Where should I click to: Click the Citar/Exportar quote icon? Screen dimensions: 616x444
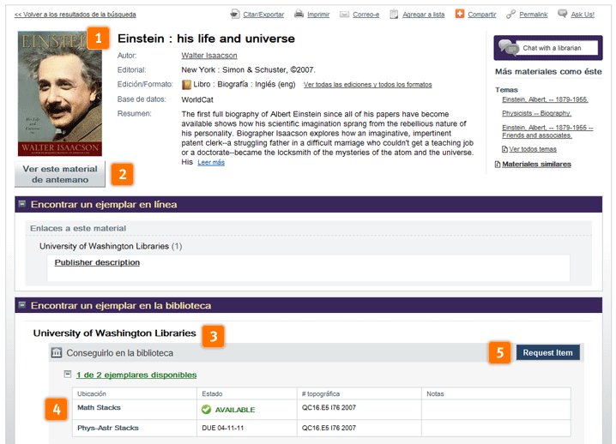[235, 15]
